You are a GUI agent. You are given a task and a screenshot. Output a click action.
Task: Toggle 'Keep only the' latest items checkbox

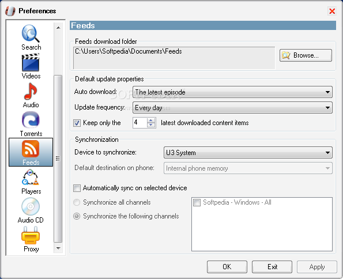[77, 123]
